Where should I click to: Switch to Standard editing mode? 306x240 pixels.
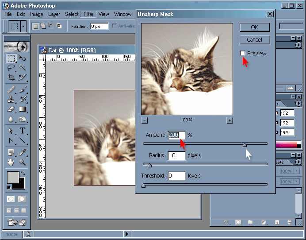[11, 199]
